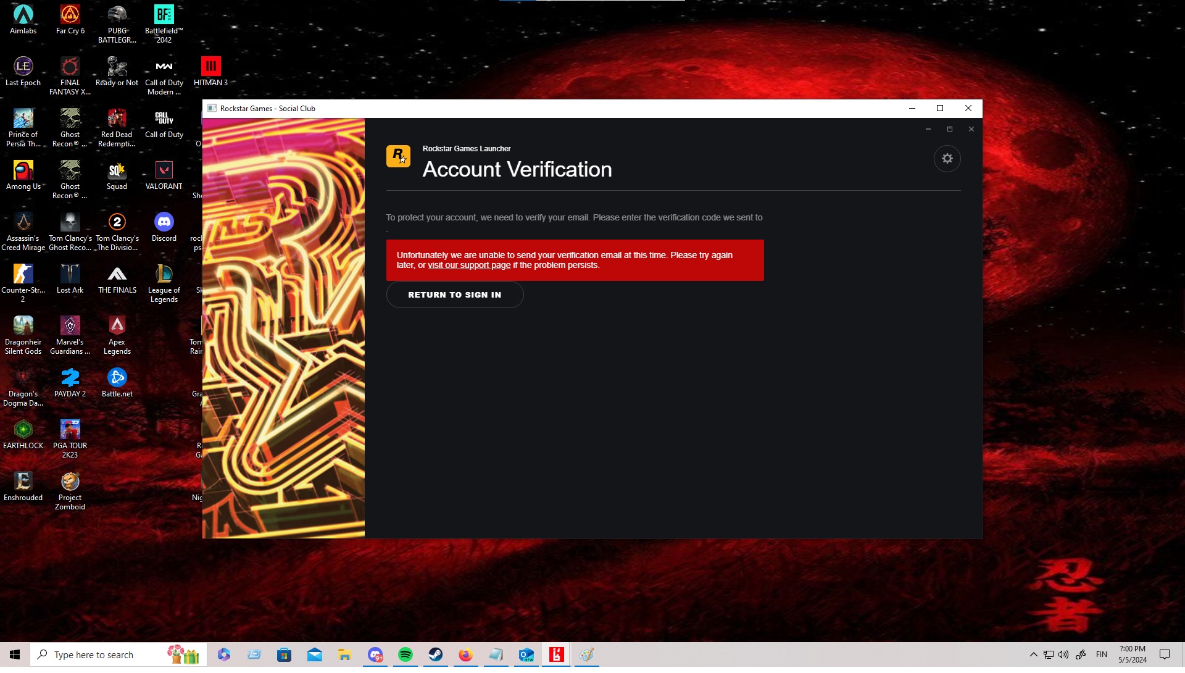The image size is (1185, 673).
Task: Open the Notepad taskbar icon
Action: point(496,654)
